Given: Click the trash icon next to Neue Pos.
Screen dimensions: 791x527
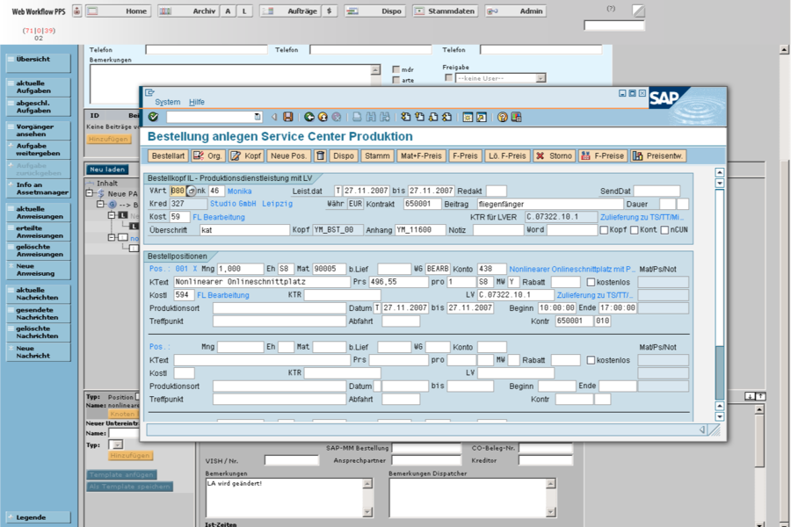Looking at the screenshot, I should click(319, 155).
